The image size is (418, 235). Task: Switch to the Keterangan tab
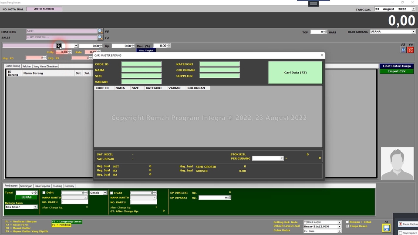26,186
